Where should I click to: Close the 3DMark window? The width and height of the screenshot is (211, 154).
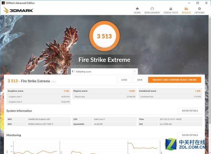tap(206, 3)
